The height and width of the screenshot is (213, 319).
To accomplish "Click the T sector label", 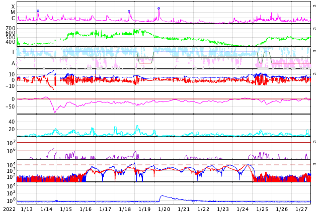I will coord(13,52).
